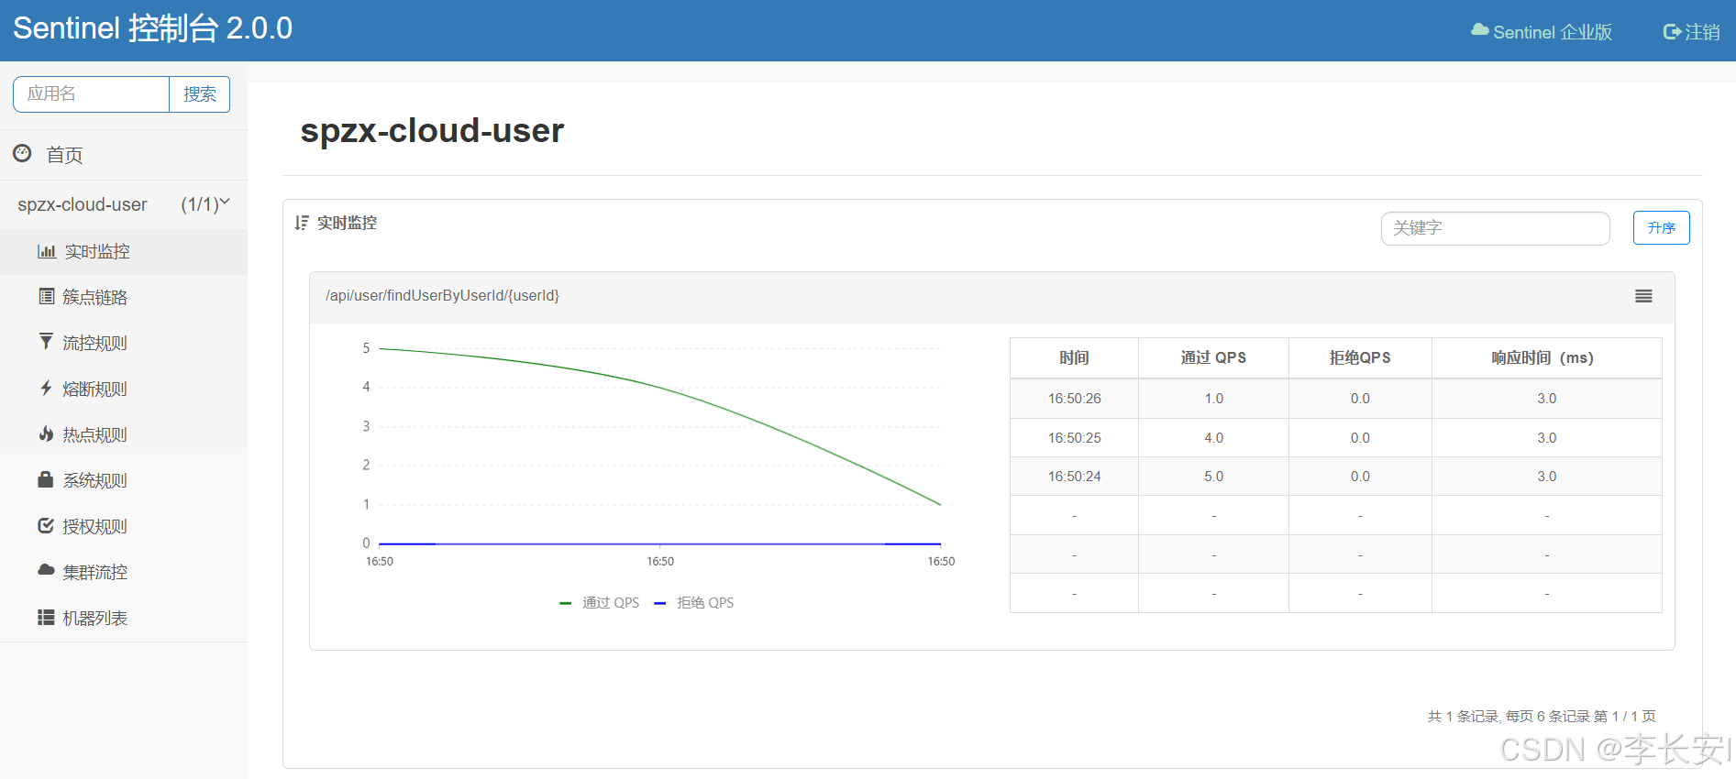
Task: Click the dashboard icon next to 首页
Action: tap(23, 153)
